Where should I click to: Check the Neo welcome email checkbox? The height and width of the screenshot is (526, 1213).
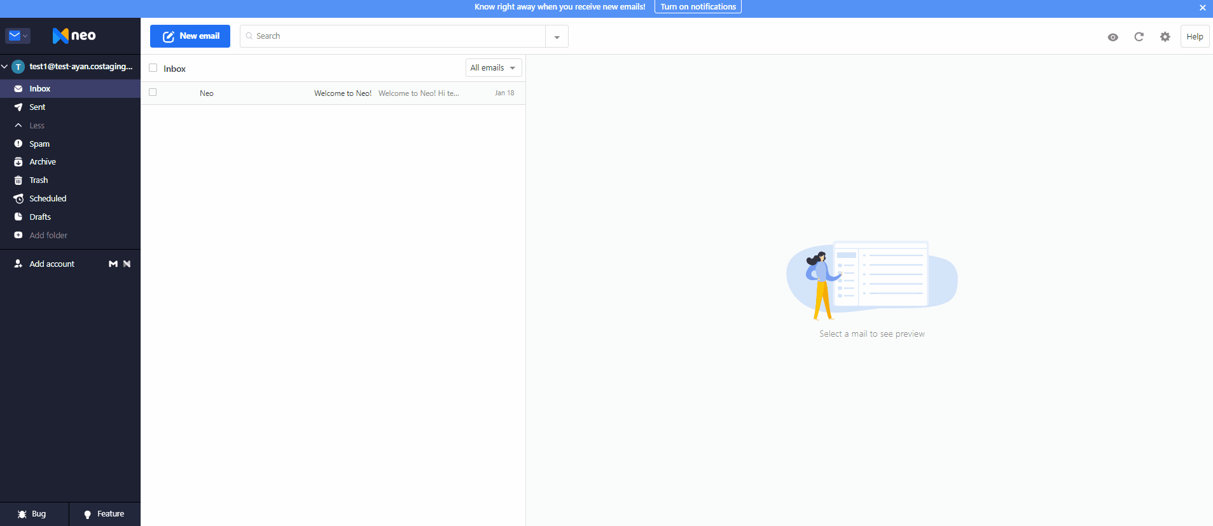(x=153, y=93)
